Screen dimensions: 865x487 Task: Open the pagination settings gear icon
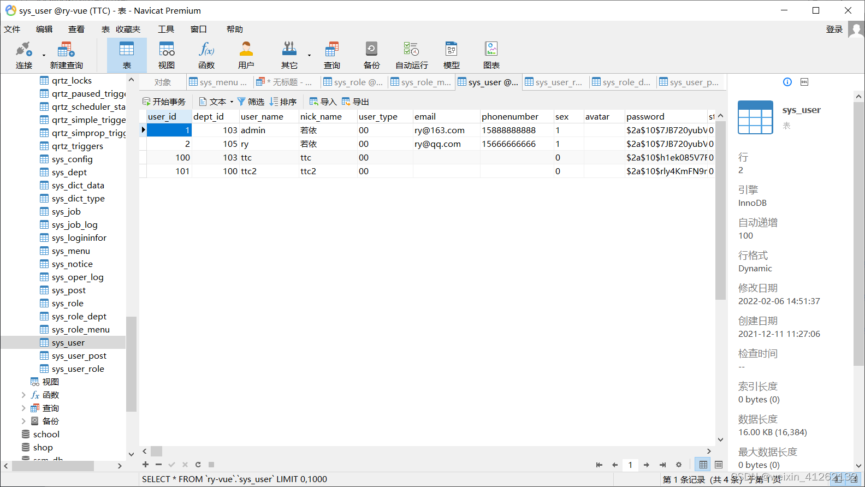coord(679,465)
